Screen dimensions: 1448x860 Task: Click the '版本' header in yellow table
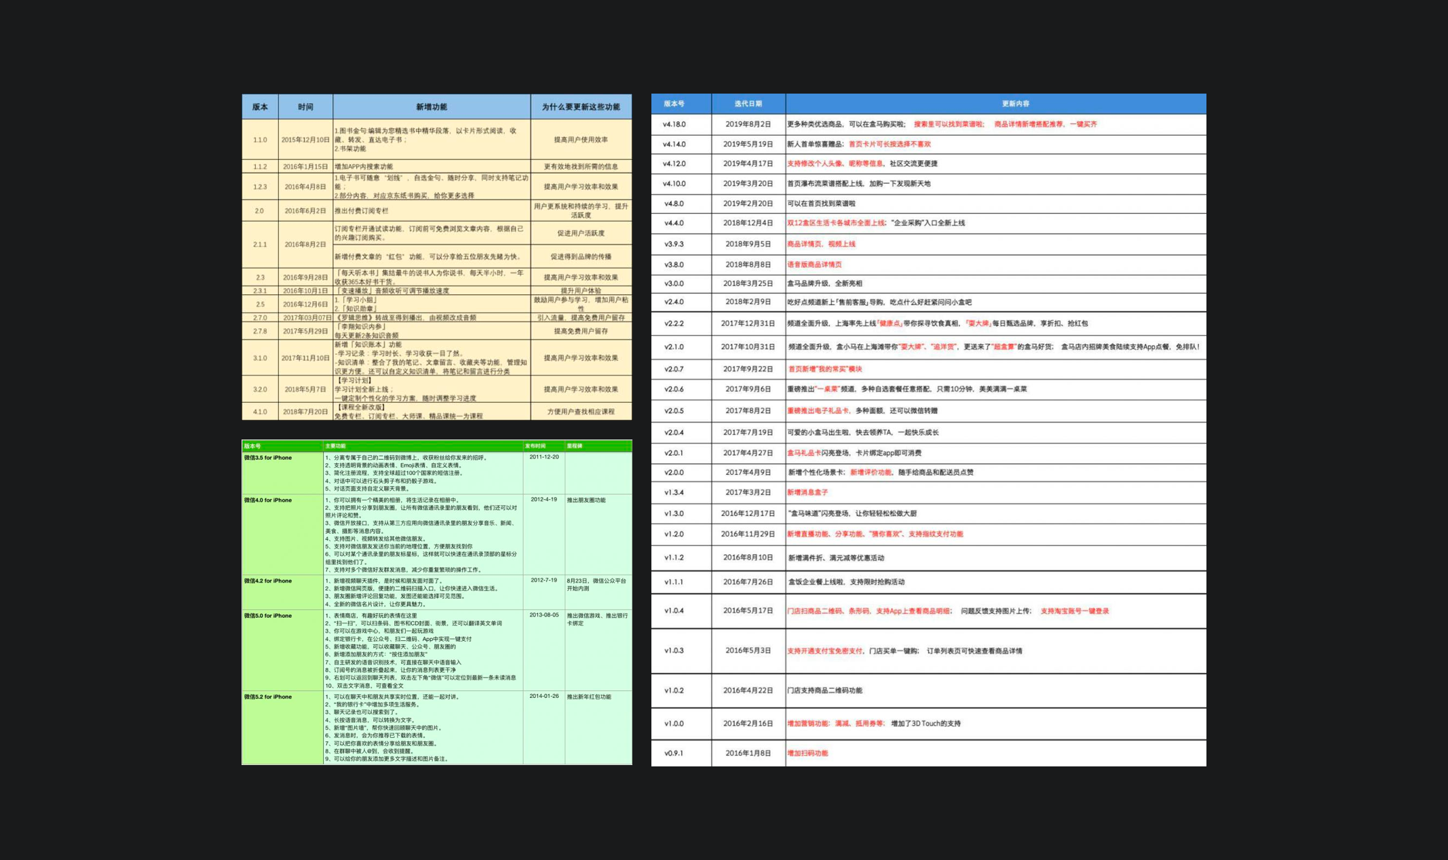pyautogui.click(x=260, y=107)
